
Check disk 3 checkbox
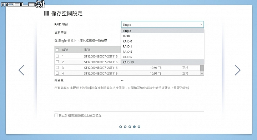tap(57, 67)
